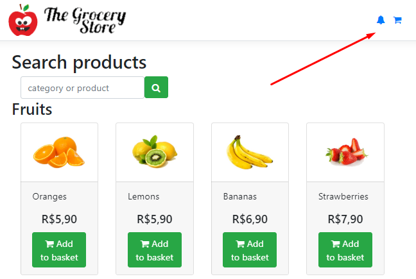
Task: Click the Lemons product name
Action: 144,197
